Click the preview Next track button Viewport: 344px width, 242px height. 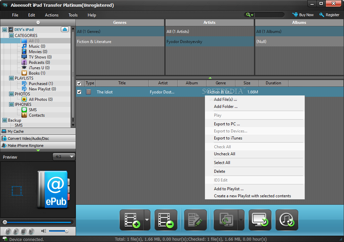[31, 231]
